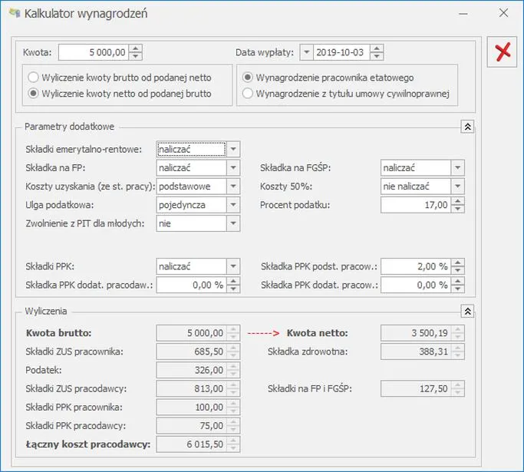Collapse the Wyliczenia section
The image size is (524, 472).
click(x=466, y=311)
